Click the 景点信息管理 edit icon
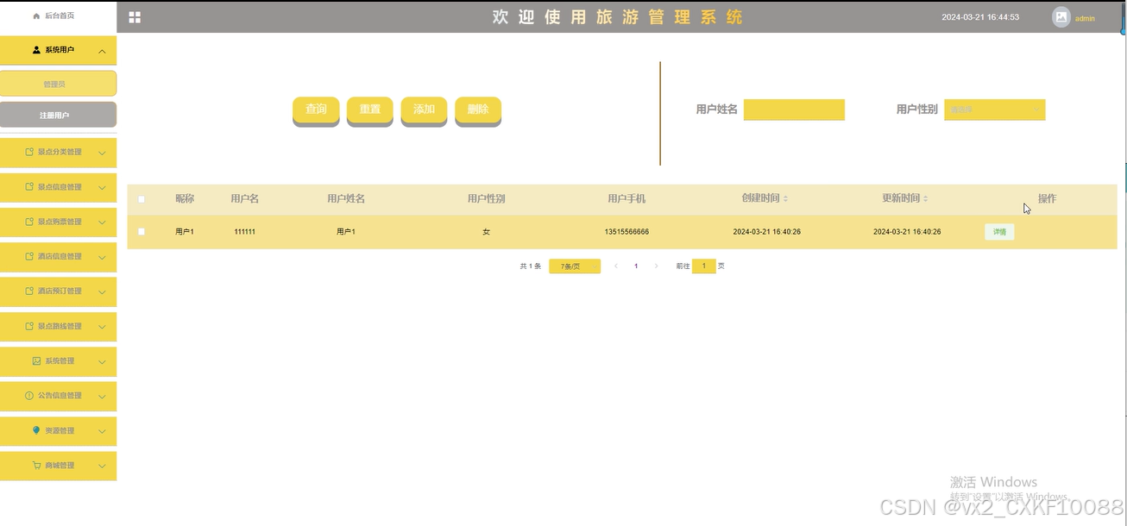This screenshot has height=526, width=1127. point(29,187)
